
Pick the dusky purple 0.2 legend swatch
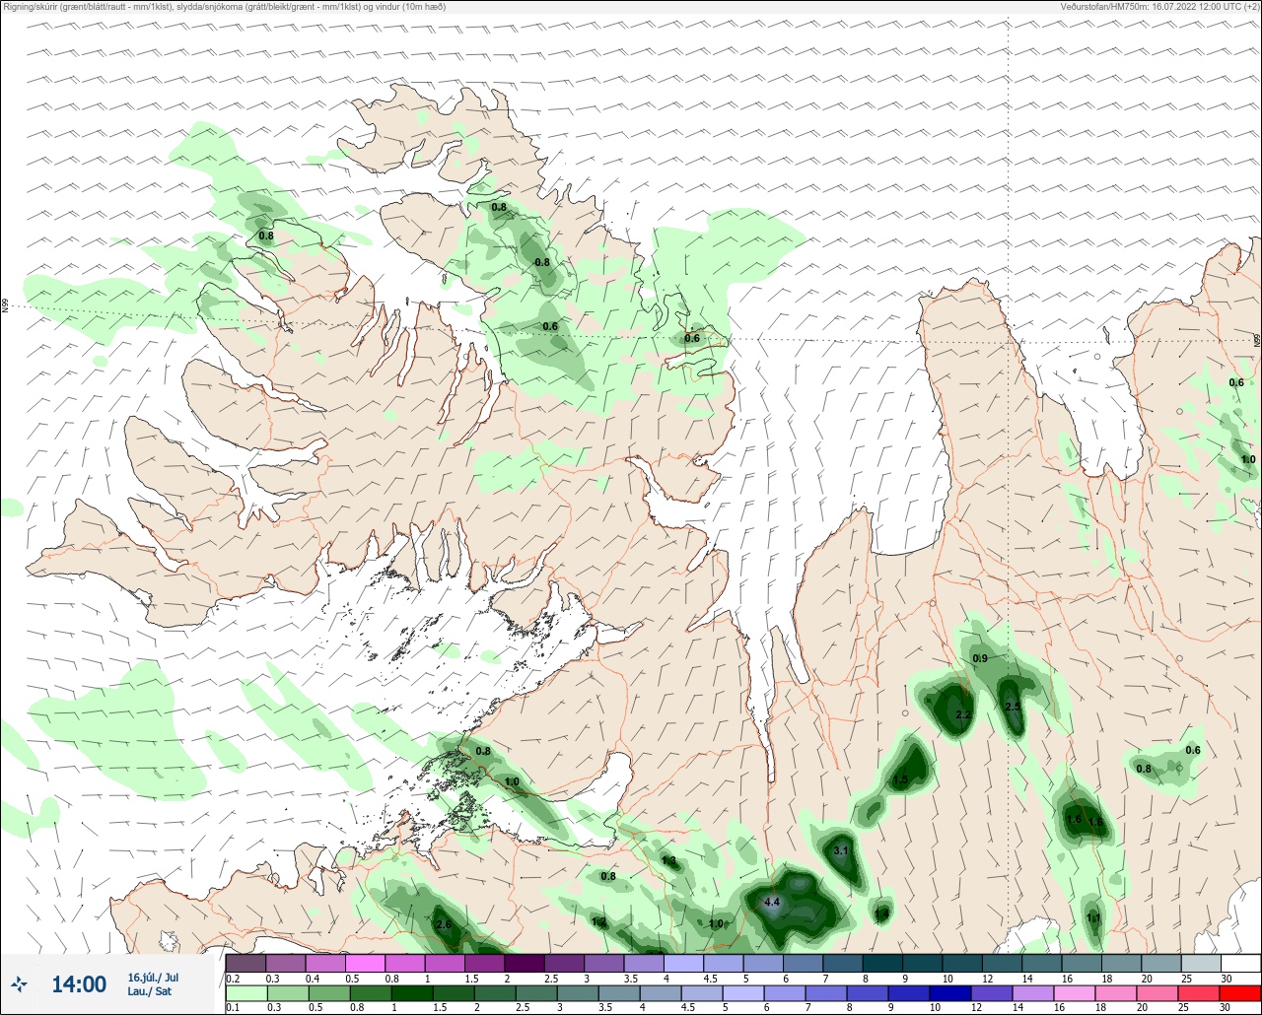(245, 962)
